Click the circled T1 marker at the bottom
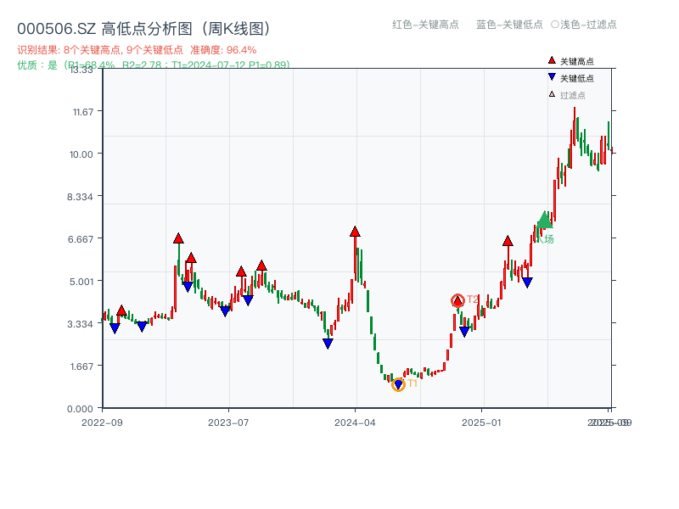Viewport: 679px width, 509px height. pos(396,383)
